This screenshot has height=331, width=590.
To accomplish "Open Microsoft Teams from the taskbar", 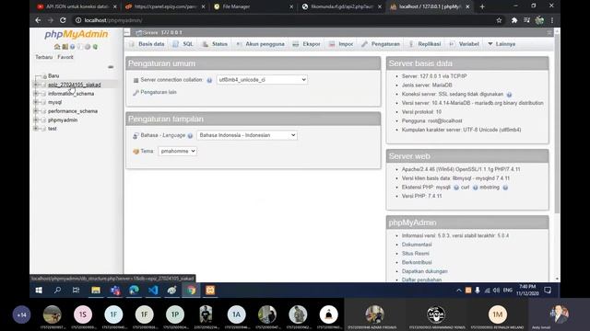I will (x=114, y=291).
